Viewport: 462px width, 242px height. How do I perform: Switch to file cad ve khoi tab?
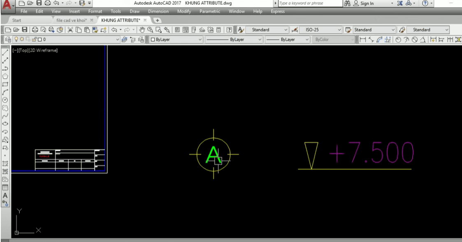[71, 20]
